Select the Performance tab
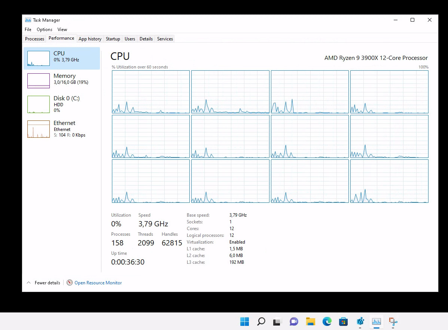The image size is (448, 330). point(61,38)
